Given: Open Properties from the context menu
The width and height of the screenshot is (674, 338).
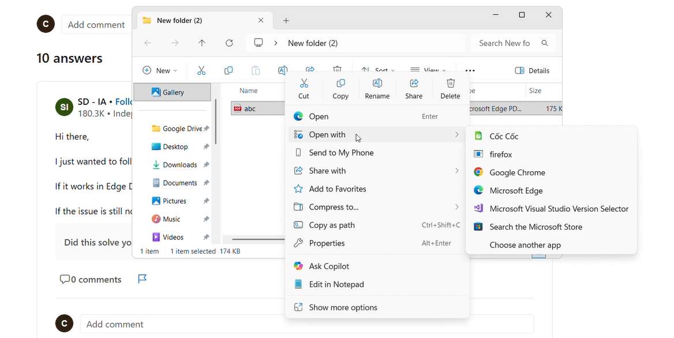Looking at the screenshot, I should click(377, 243).
